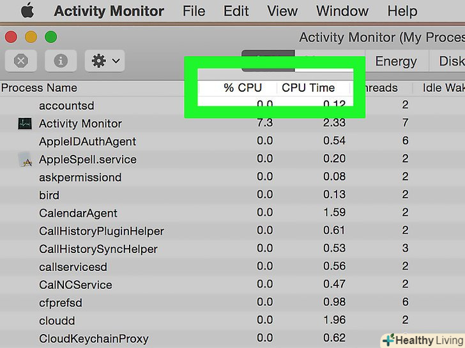This screenshot has height=348, width=465.
Task: Sort by the % CPU column
Action: 242,88
